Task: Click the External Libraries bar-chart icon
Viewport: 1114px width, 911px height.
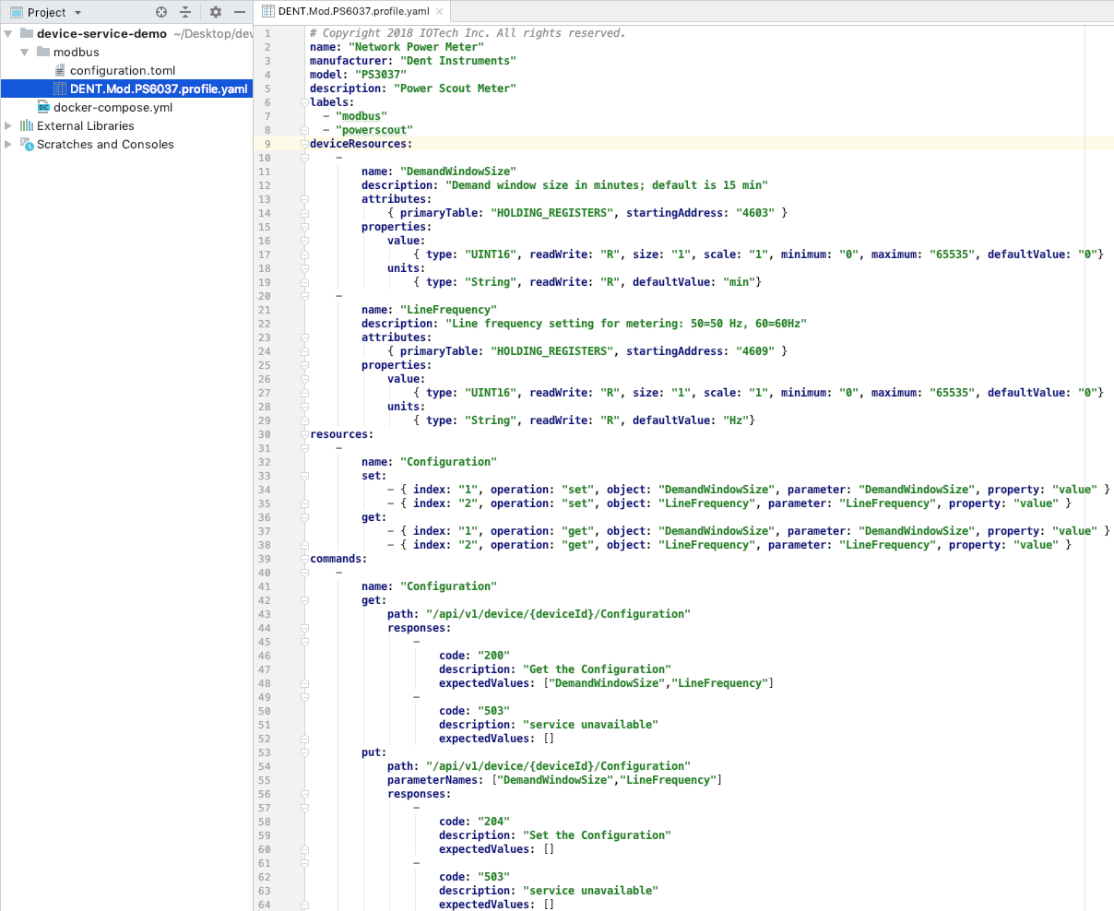Action: (x=27, y=126)
